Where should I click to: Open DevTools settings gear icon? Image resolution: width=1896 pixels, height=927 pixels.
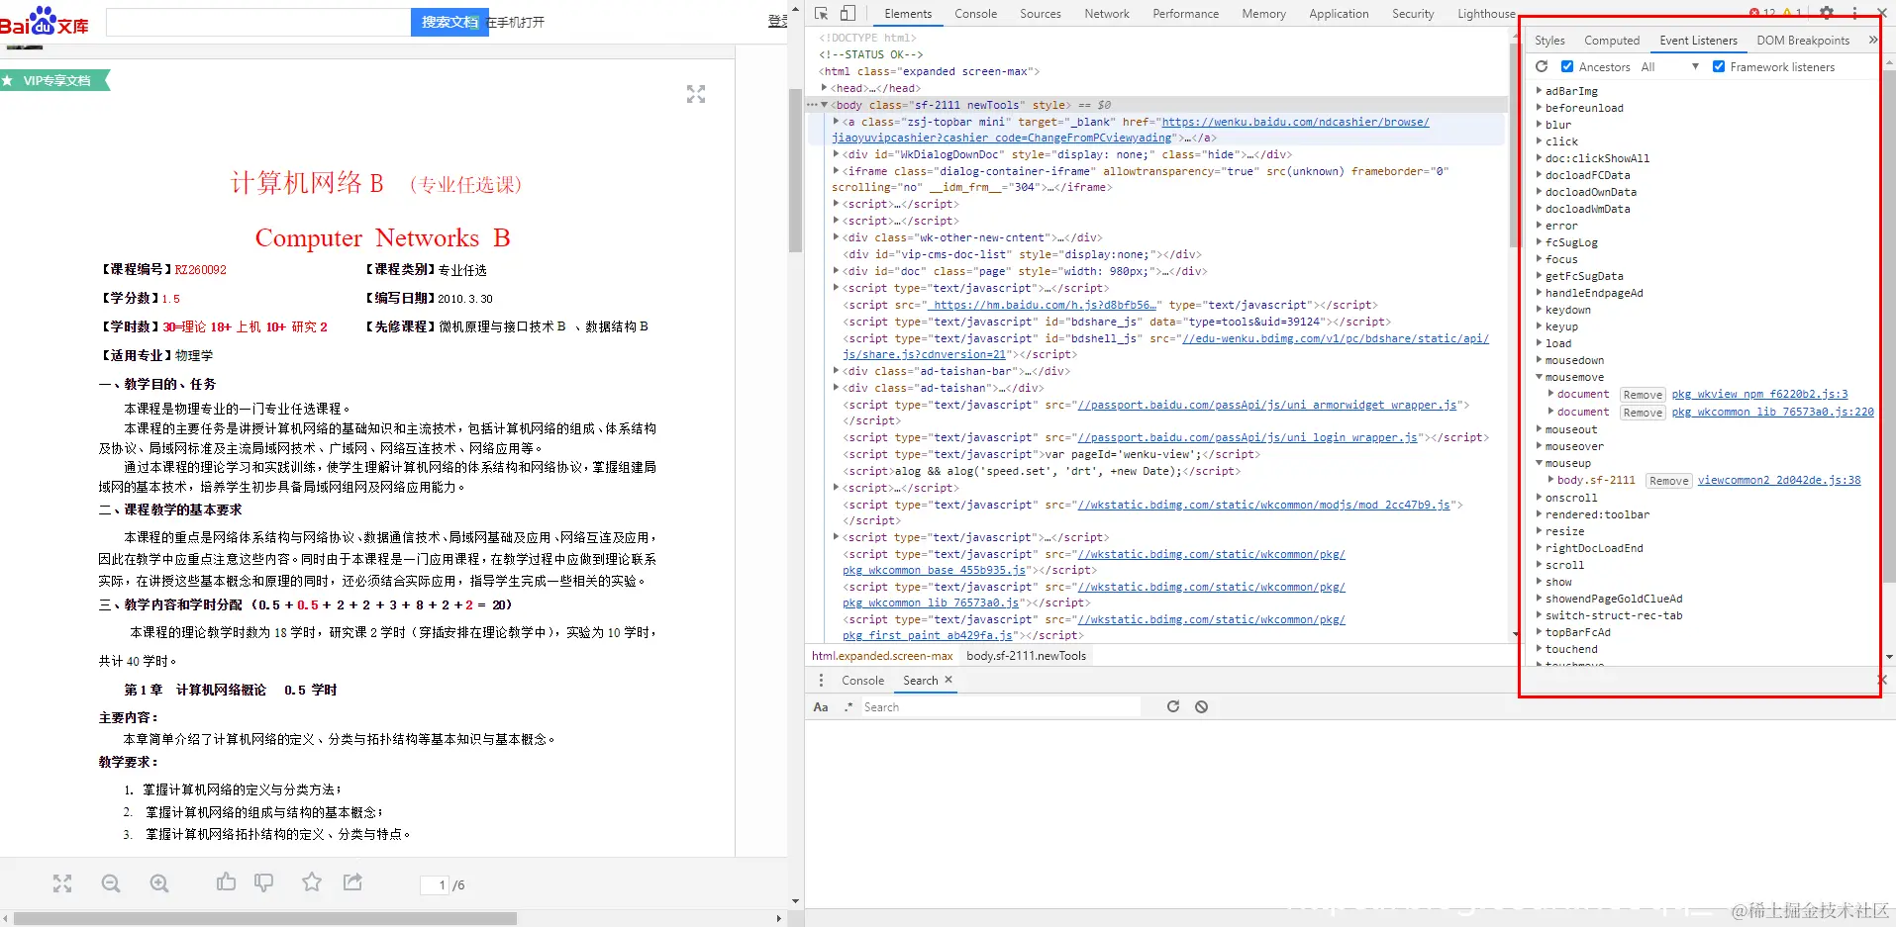pyautogui.click(x=1827, y=13)
